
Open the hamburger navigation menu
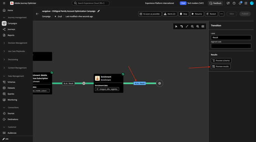point(4,3)
